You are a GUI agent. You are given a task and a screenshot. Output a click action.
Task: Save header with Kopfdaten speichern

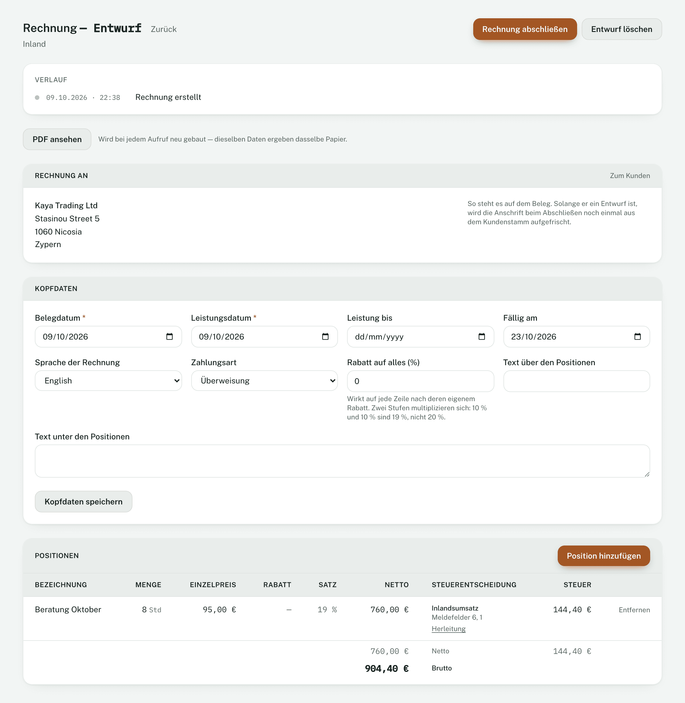click(83, 501)
